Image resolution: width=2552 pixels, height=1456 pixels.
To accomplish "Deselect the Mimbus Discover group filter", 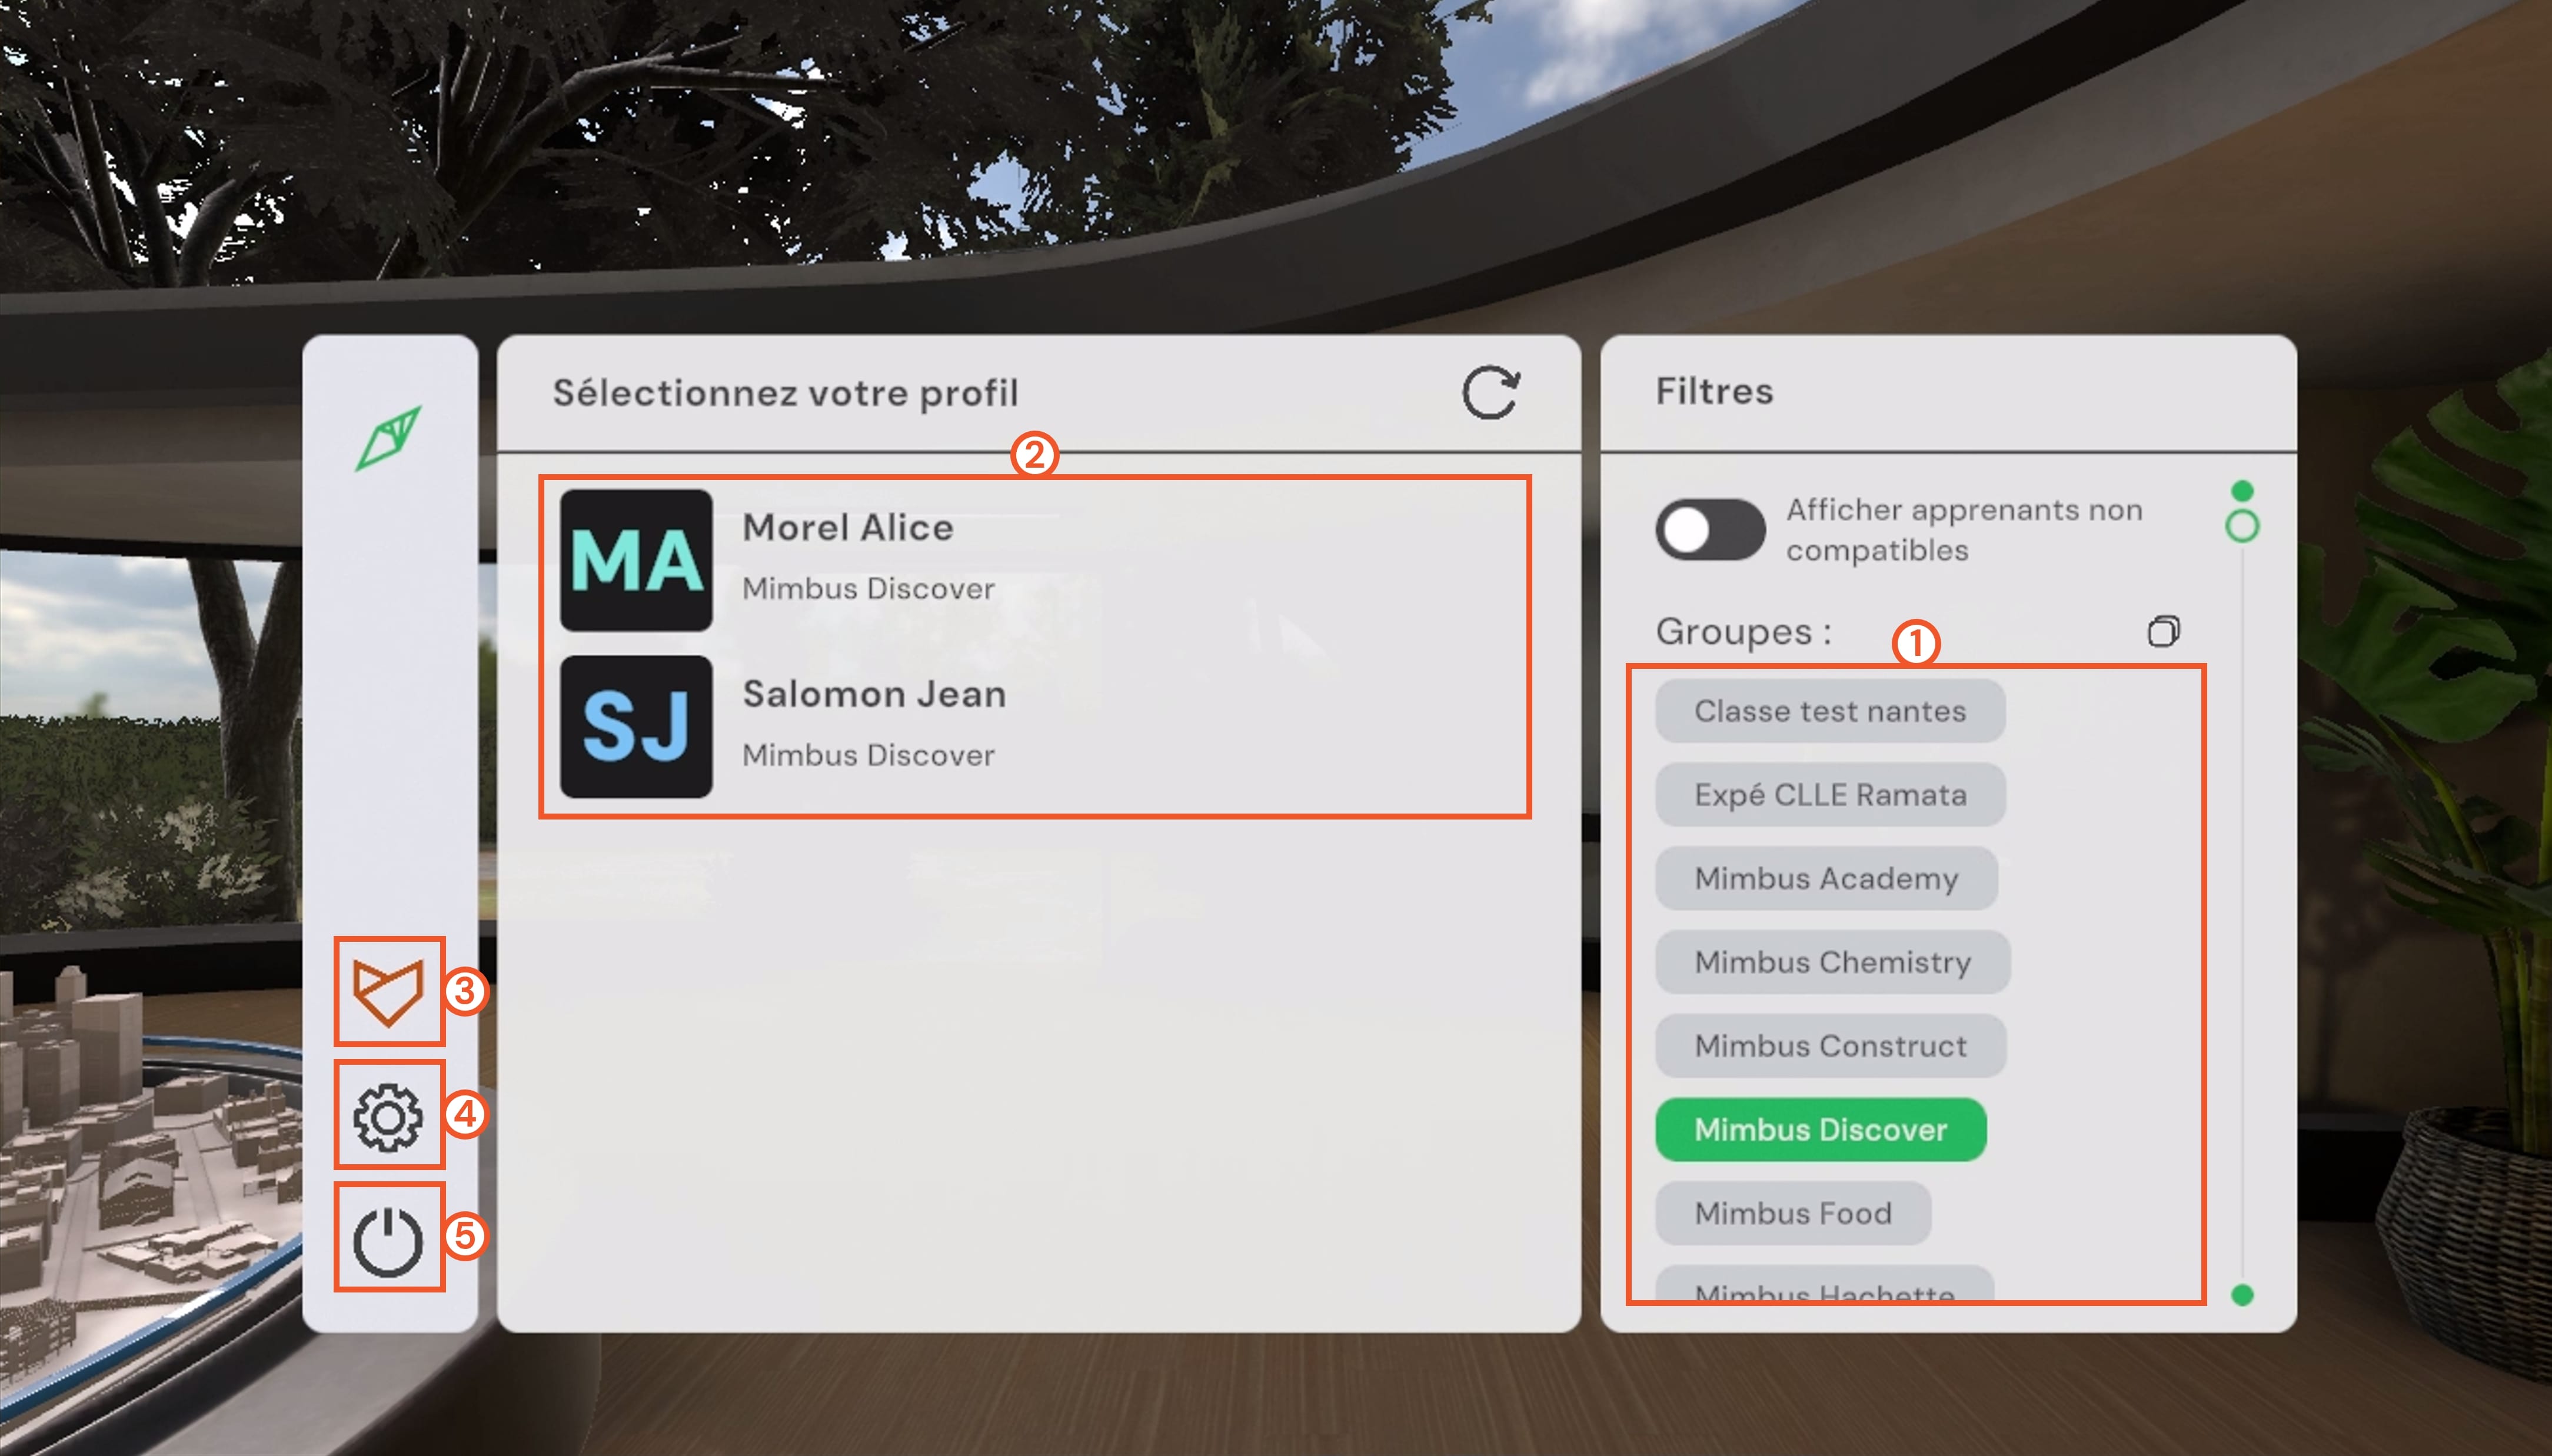I will tap(1820, 1130).
